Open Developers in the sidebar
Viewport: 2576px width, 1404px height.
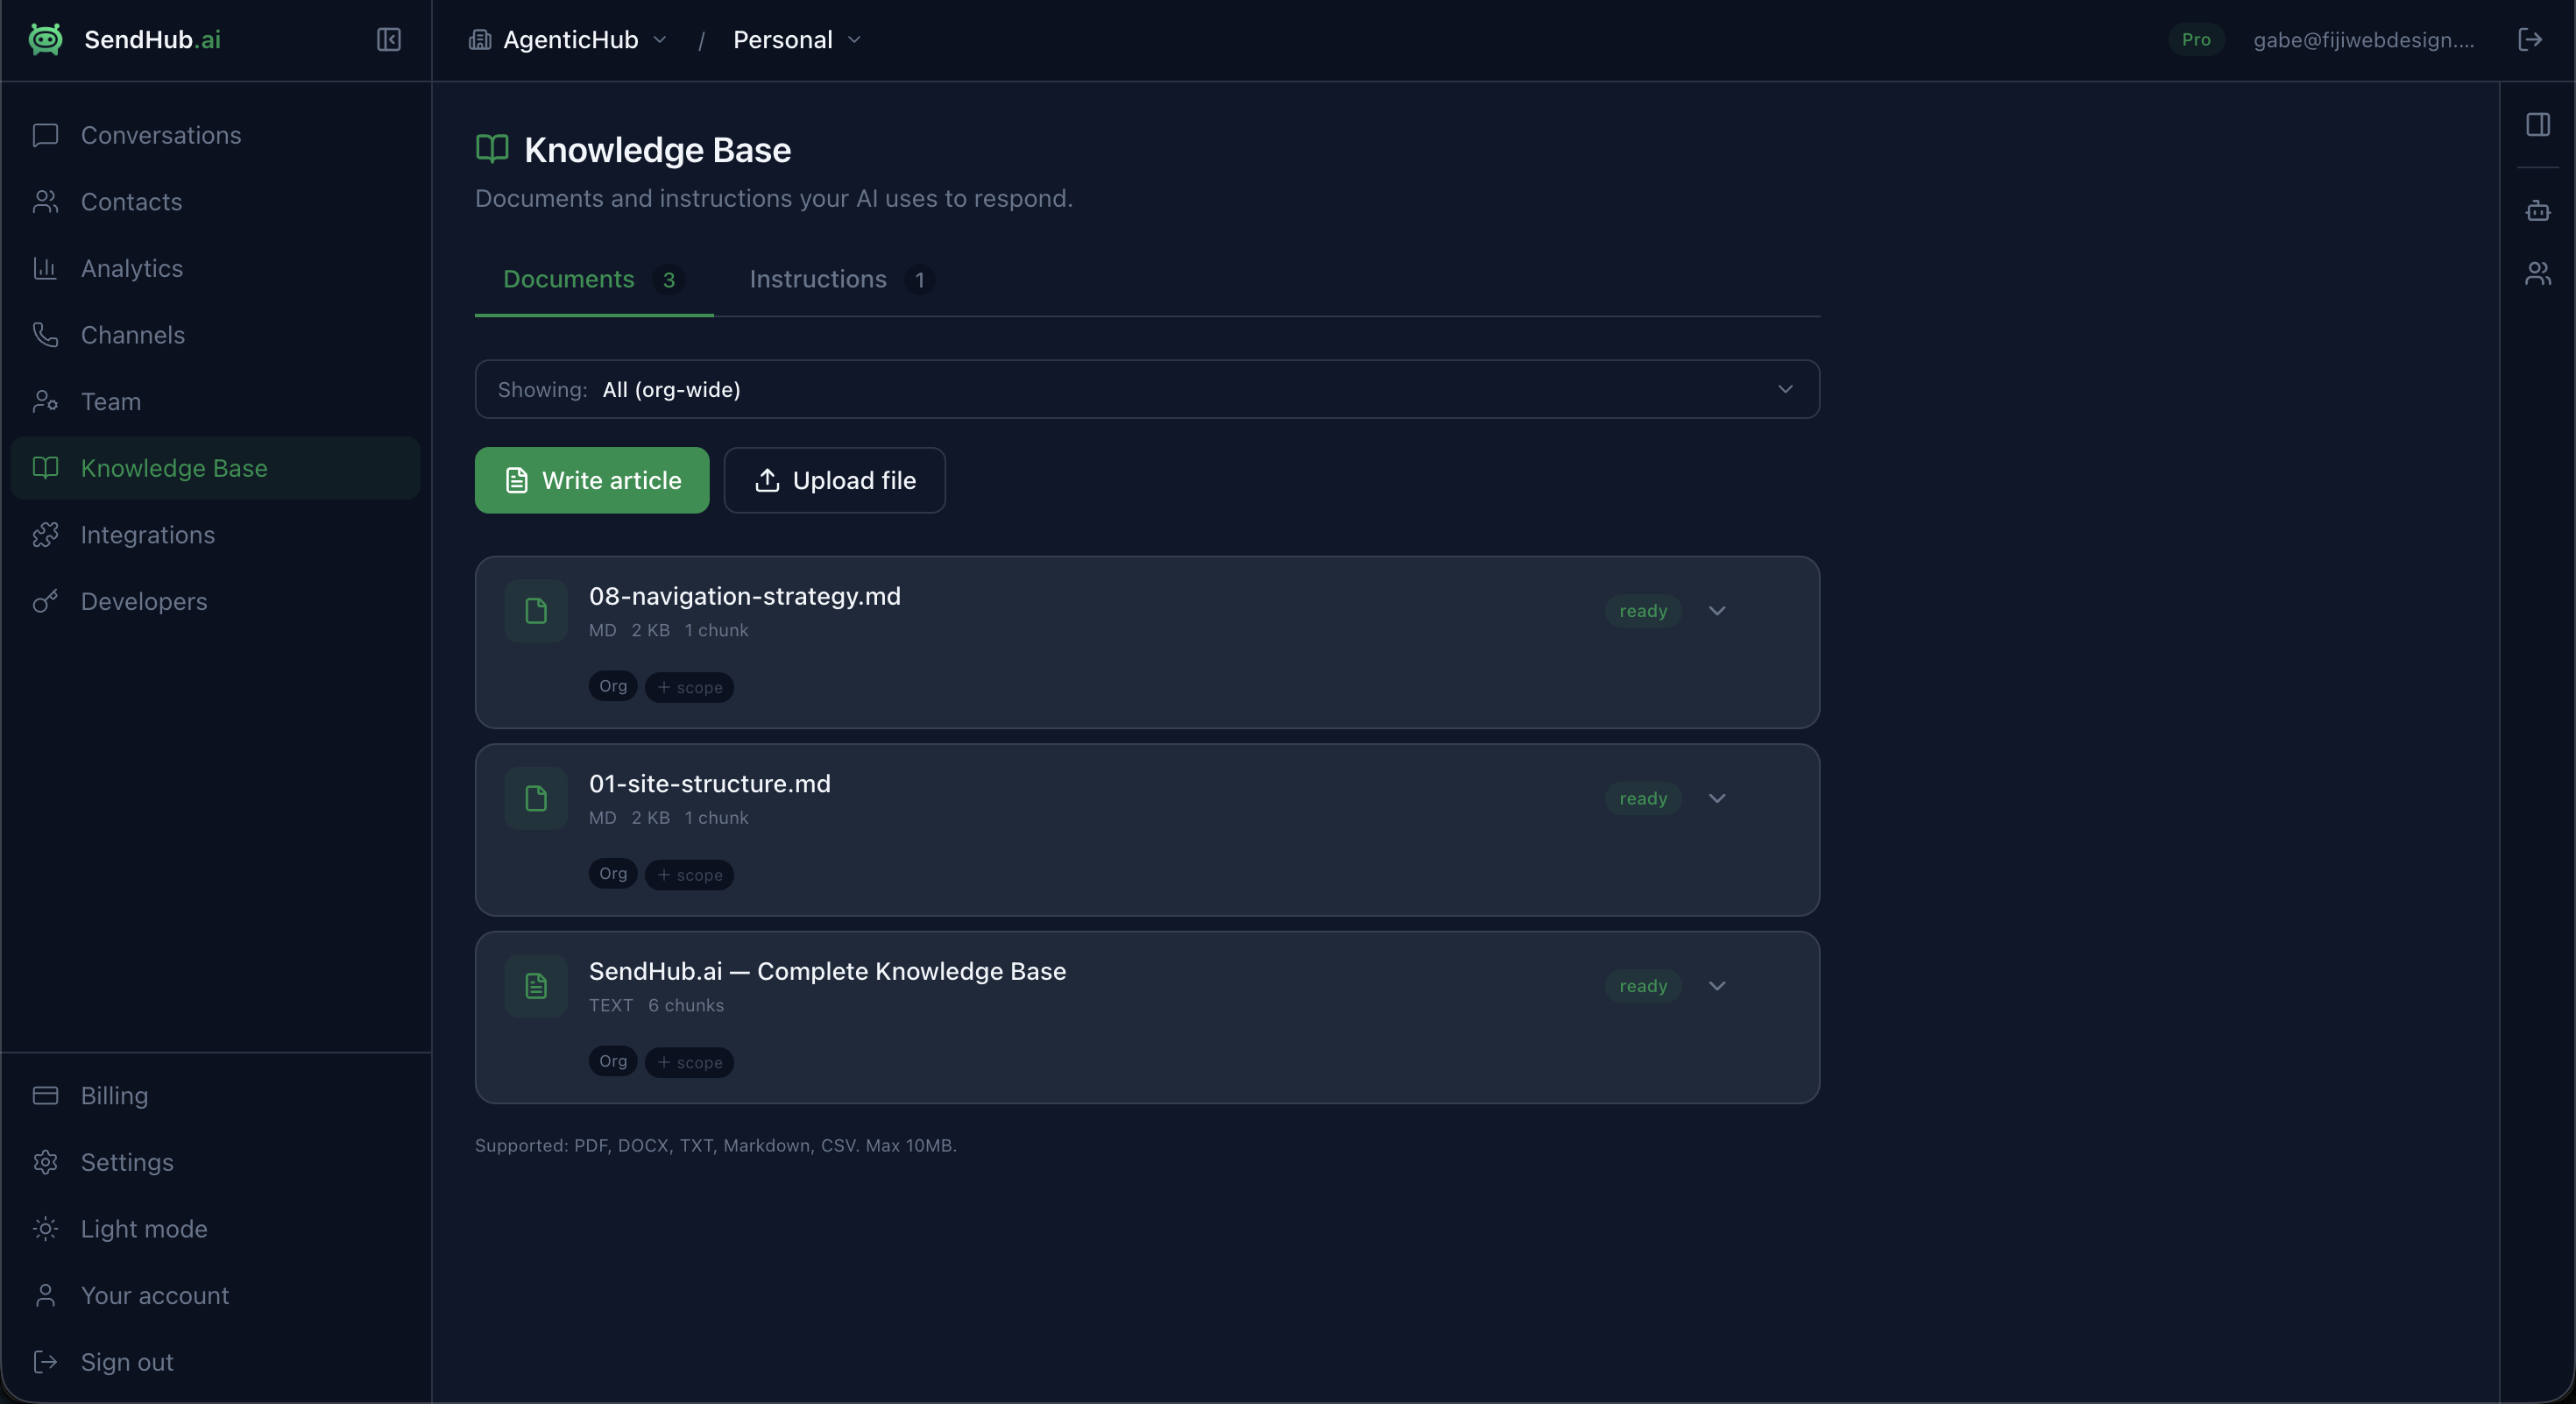click(216, 601)
